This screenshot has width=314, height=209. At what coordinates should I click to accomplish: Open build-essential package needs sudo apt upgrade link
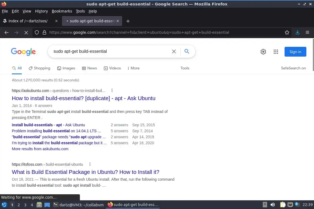(x=59, y=137)
